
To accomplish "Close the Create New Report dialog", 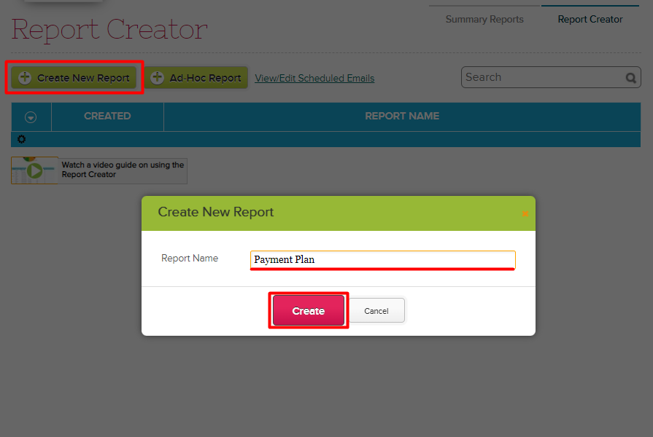I will pos(525,213).
